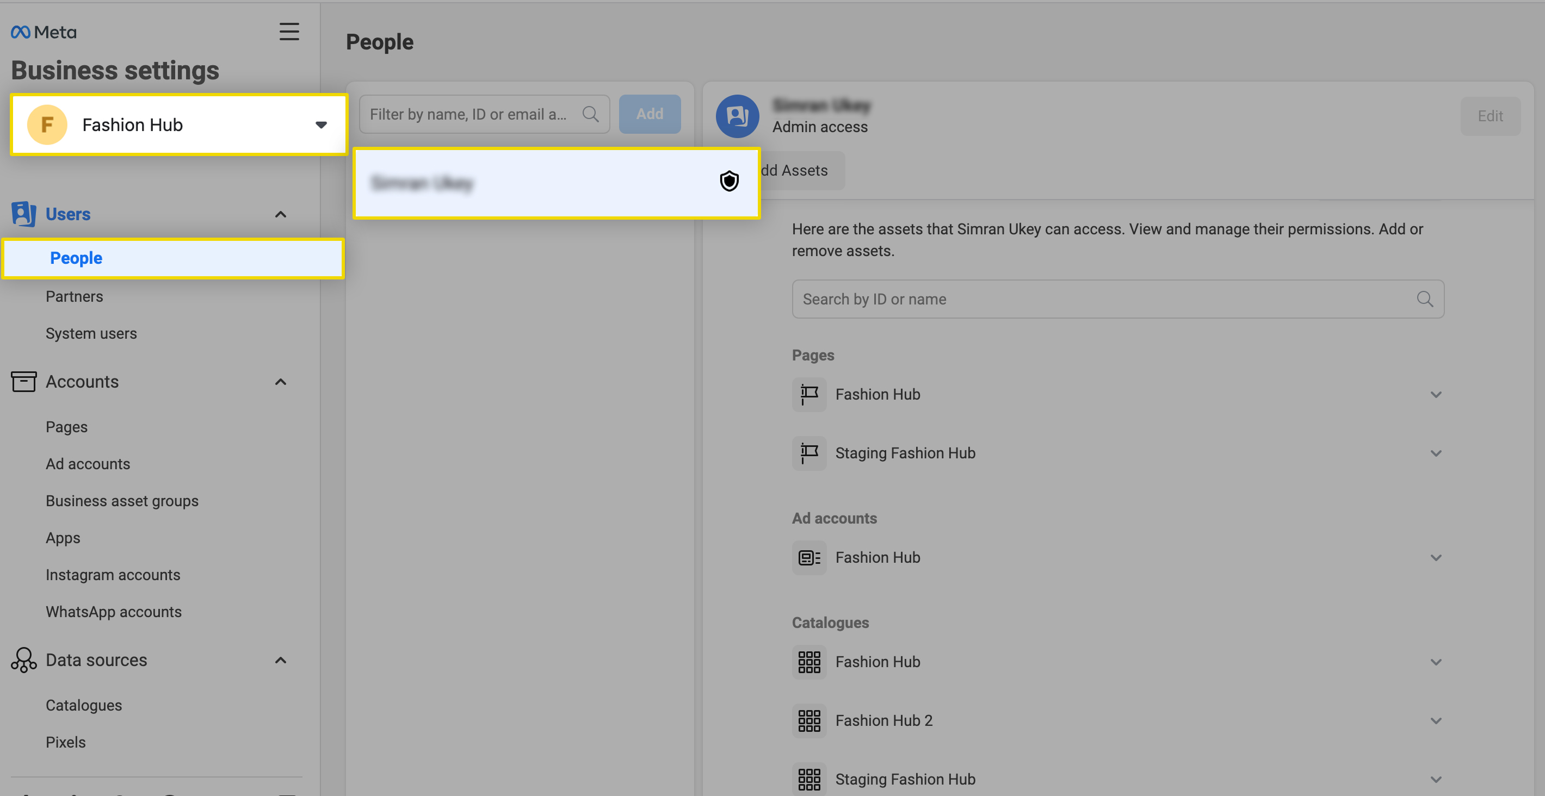Click the Fashion Hub avatar letter F

click(47, 125)
